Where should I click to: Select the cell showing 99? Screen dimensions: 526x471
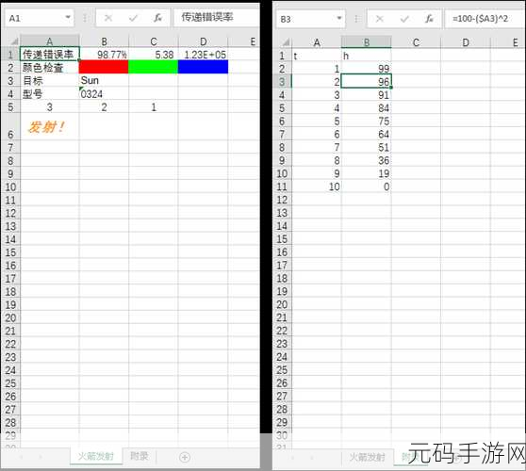click(367, 69)
